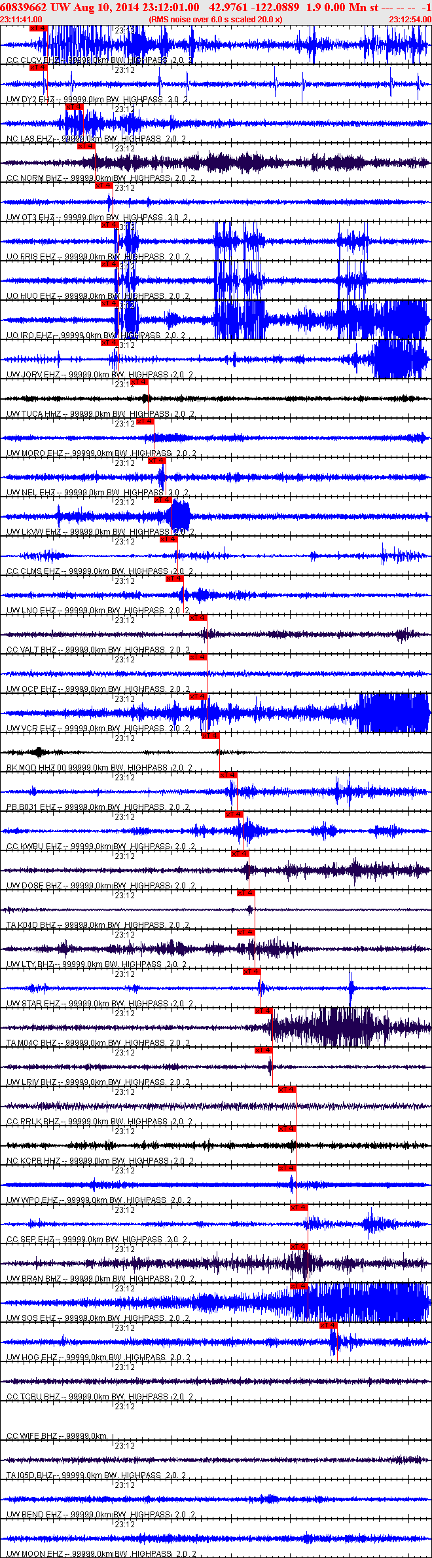
Task: Select the pick marker on BK MOD trace
Action: [x=209, y=736]
